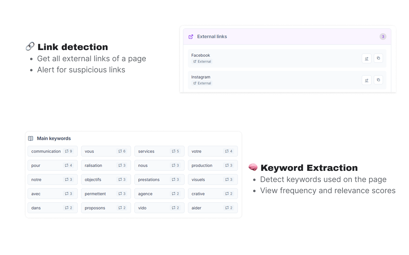The height and width of the screenshot is (255, 409).
Task: Click the Main keywords panel title
Action: tap(54, 138)
